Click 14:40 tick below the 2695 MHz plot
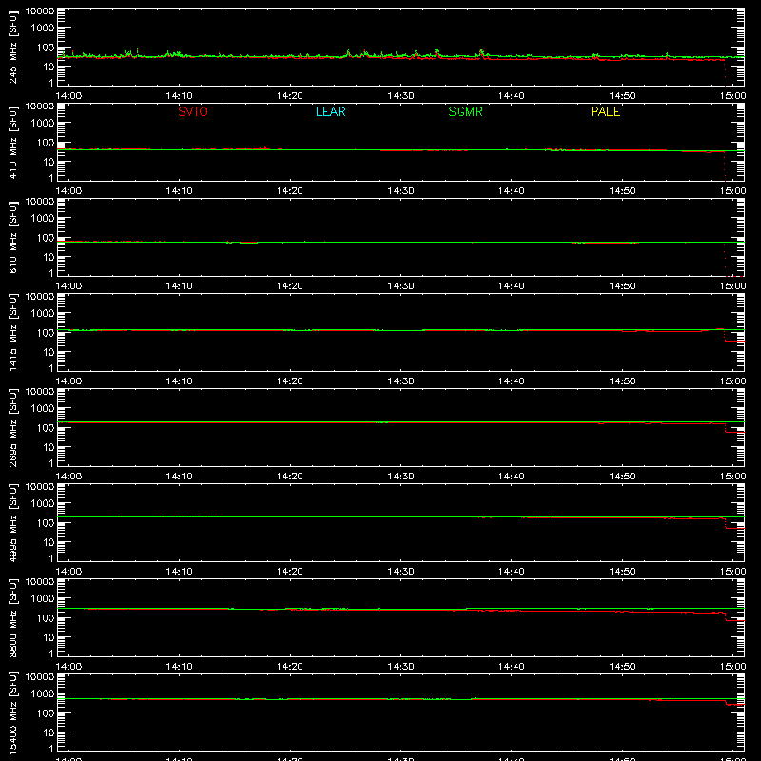Image resolution: width=761 pixels, height=761 pixels. tap(512, 477)
